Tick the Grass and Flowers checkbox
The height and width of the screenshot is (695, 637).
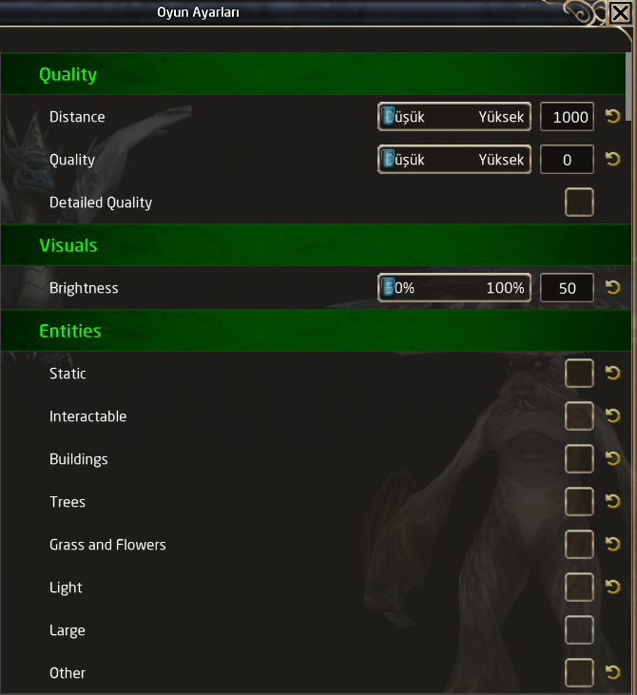pos(579,544)
